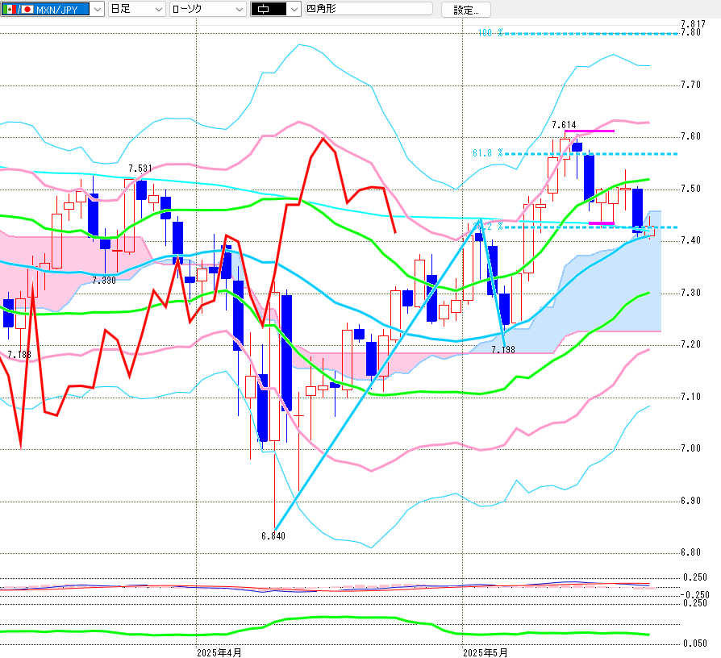Image resolution: width=721 pixels, height=658 pixels.
Task: Open the ローソク chart type dropdown
Action: 208,9
